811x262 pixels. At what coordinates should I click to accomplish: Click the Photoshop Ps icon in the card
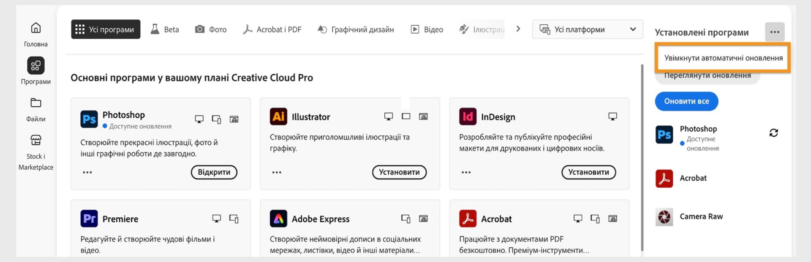tap(89, 119)
